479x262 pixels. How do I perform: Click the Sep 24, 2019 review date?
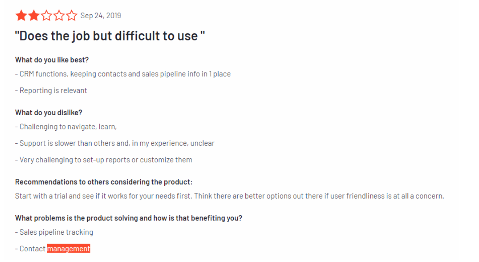coord(101,15)
